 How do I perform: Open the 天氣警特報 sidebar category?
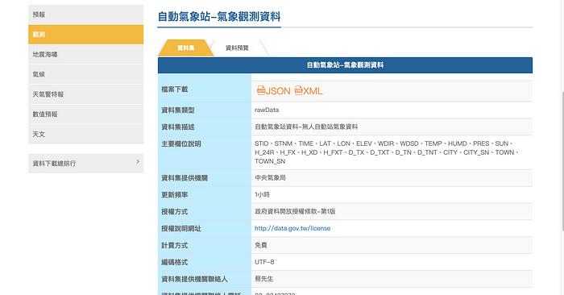[x=85, y=94]
